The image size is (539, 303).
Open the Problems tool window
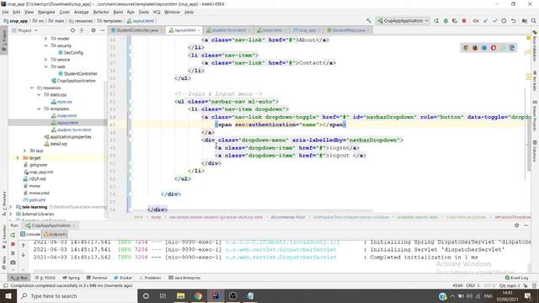click(x=150, y=278)
